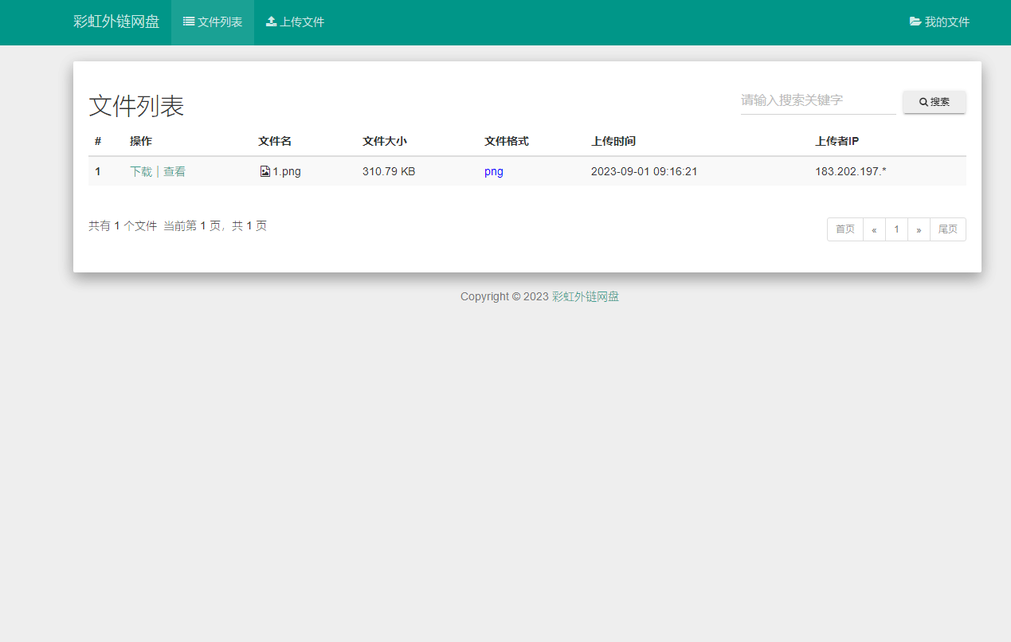Open the png format link
Image resolution: width=1011 pixels, height=642 pixels.
click(494, 170)
